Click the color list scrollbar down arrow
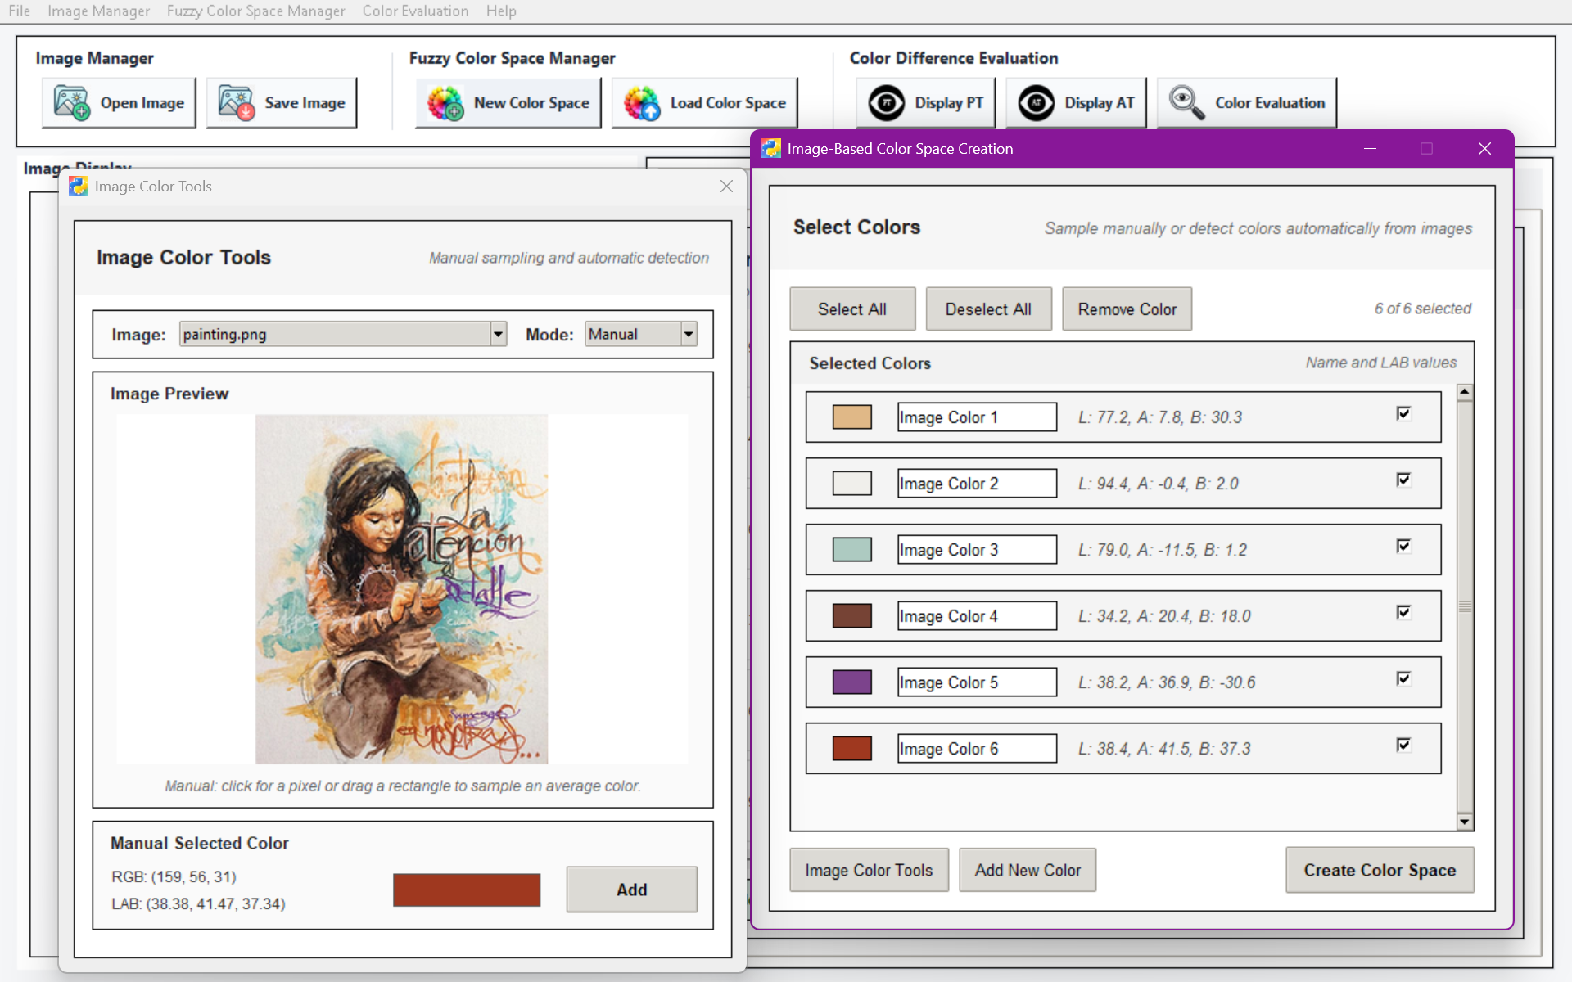The image size is (1572, 982). 1465,822
